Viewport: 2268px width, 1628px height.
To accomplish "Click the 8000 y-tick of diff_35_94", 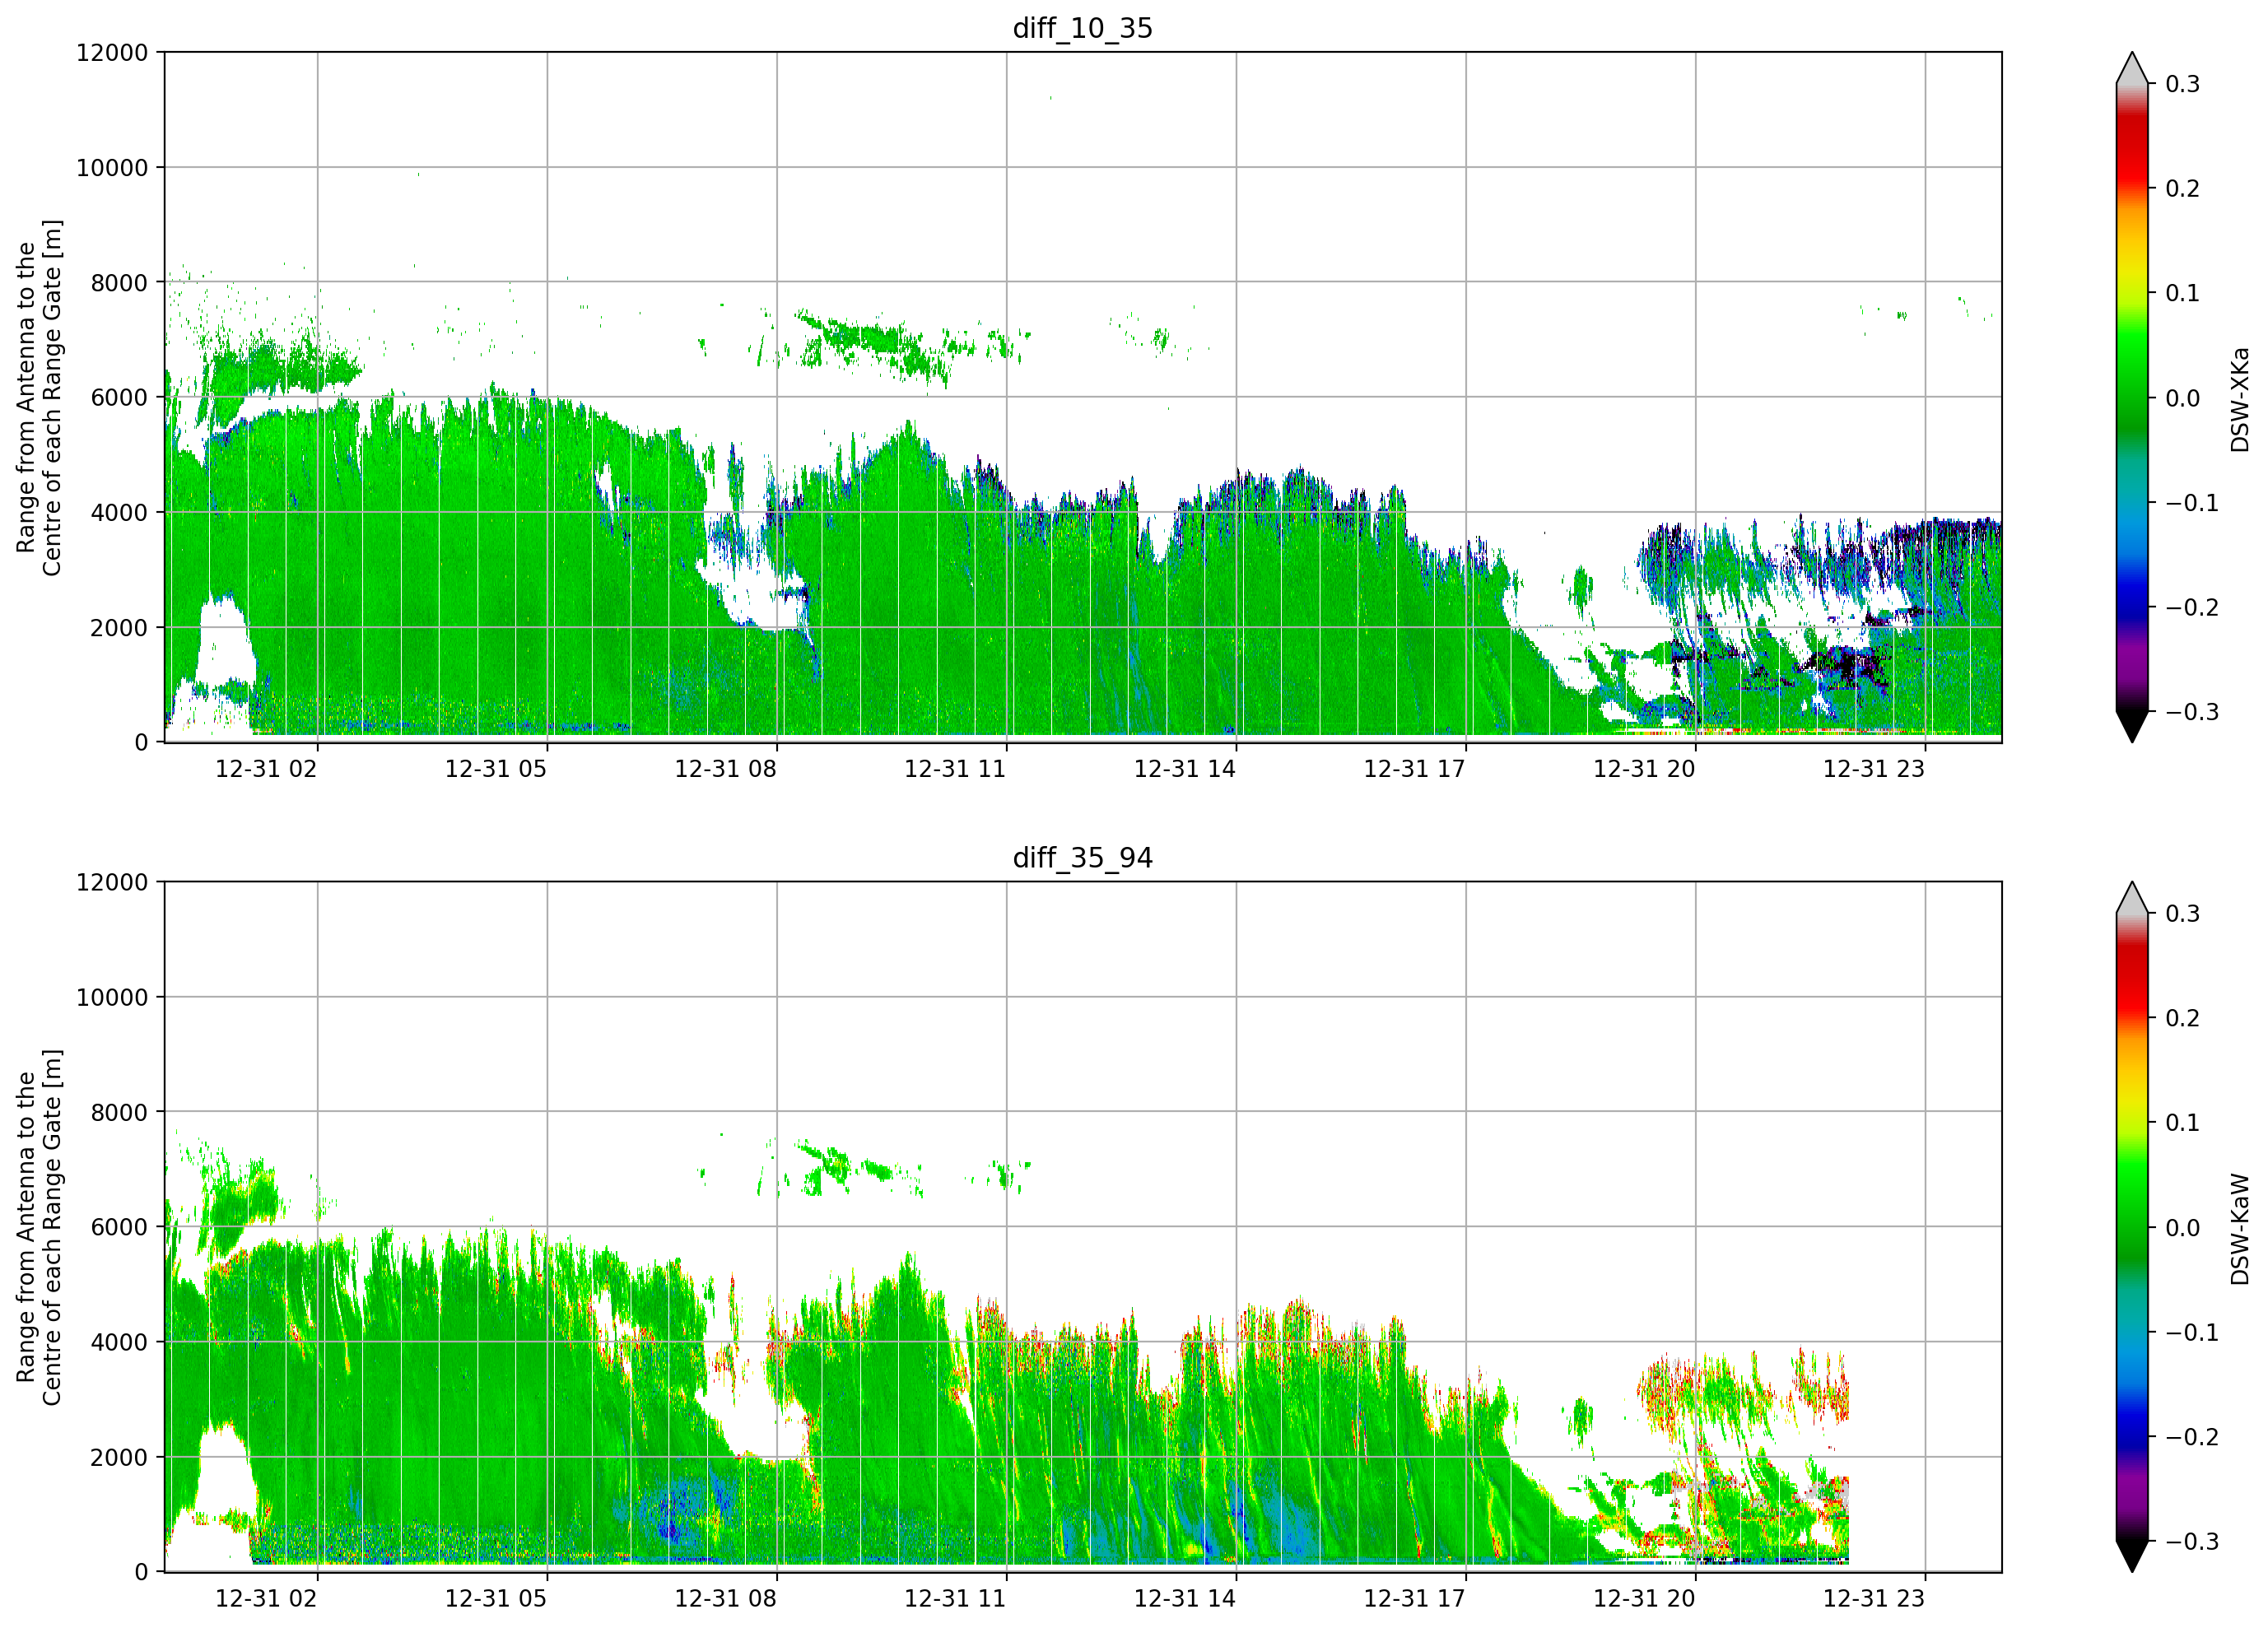I will 120,1113.
